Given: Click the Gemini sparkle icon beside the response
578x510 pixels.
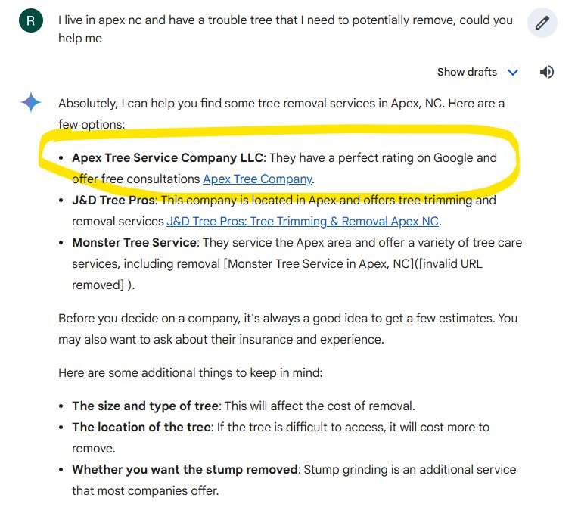Looking at the screenshot, I should [x=31, y=103].
